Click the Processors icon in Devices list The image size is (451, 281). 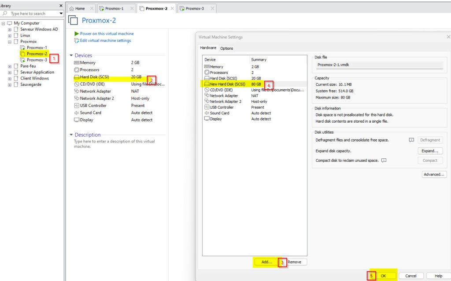click(77, 70)
